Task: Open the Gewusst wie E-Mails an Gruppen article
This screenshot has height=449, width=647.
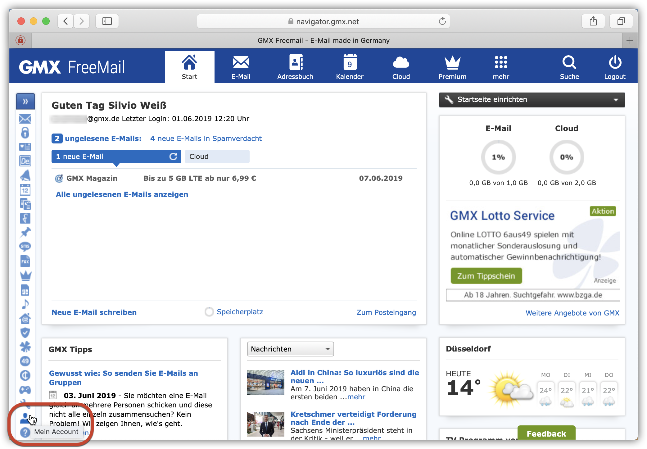Action: coord(124,378)
